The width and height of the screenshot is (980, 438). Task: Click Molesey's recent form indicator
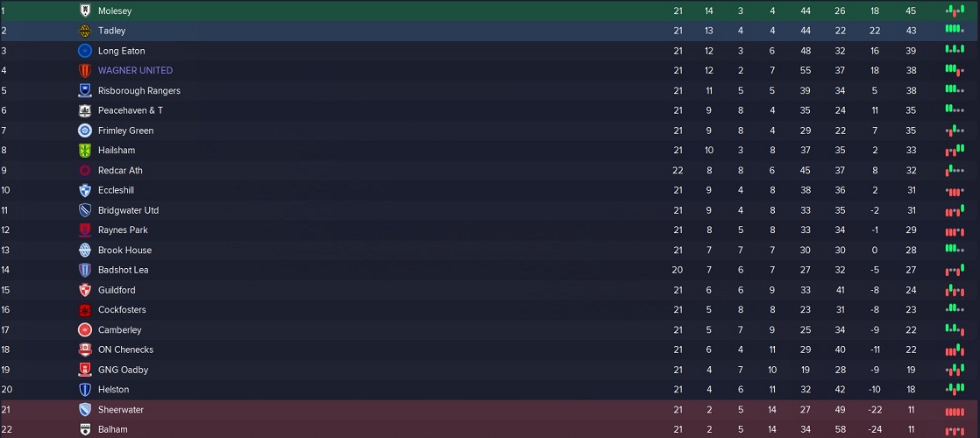(x=955, y=11)
